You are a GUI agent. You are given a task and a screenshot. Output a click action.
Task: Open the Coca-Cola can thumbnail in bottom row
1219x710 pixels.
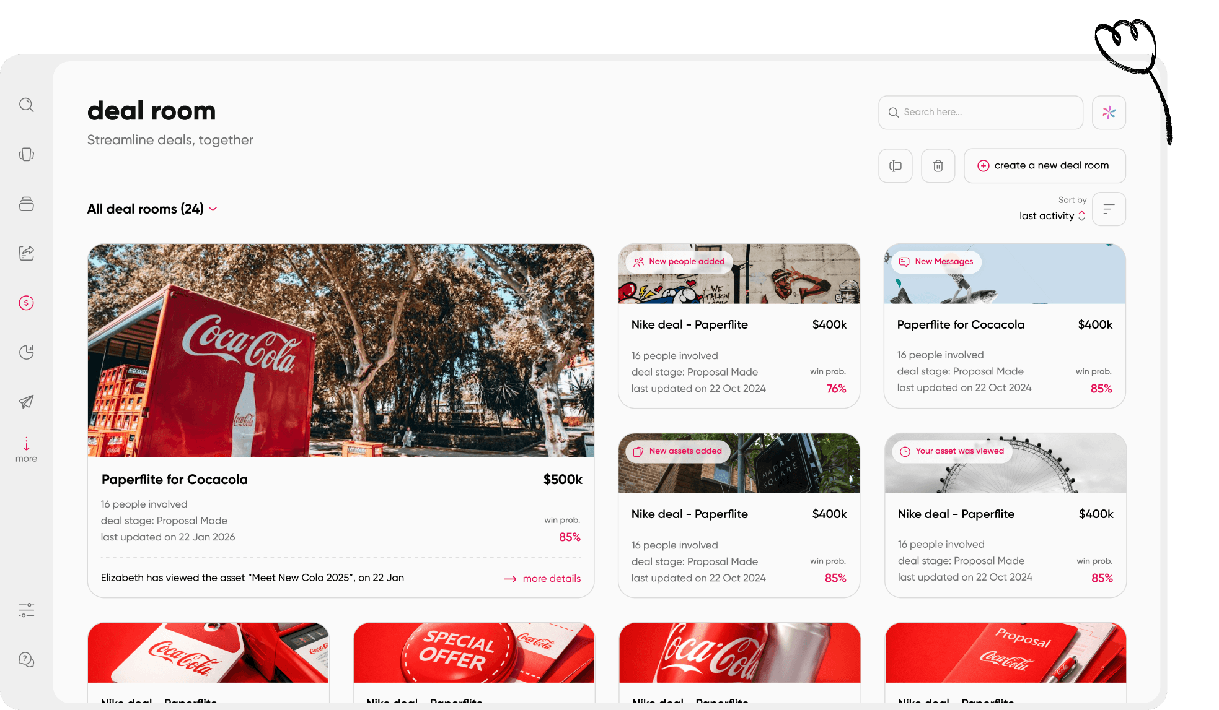pos(740,653)
